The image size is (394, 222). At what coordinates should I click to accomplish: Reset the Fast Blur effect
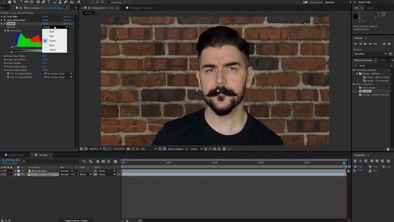45,17
